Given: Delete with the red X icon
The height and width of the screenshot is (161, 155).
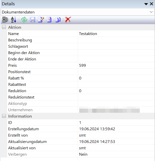Looking at the screenshot, I should click(68, 20).
